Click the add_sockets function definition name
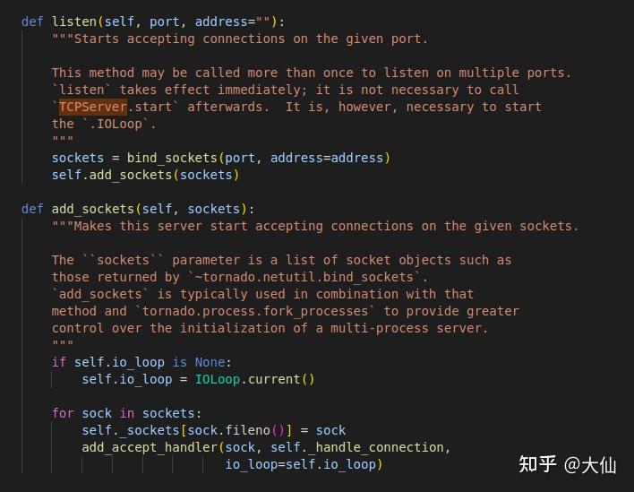The image size is (634, 492). point(93,209)
